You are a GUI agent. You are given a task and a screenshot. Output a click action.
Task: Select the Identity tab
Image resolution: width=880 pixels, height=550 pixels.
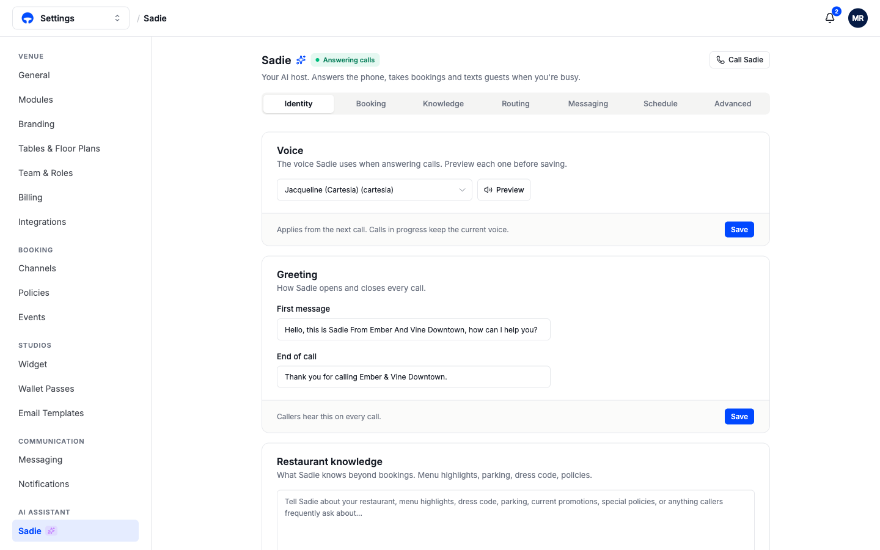pos(298,104)
